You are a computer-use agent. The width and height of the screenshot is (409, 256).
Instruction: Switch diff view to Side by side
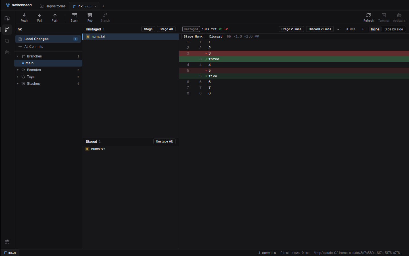[394, 29]
